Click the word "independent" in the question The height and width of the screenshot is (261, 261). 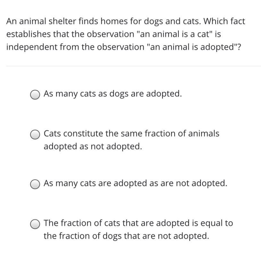(x=32, y=47)
